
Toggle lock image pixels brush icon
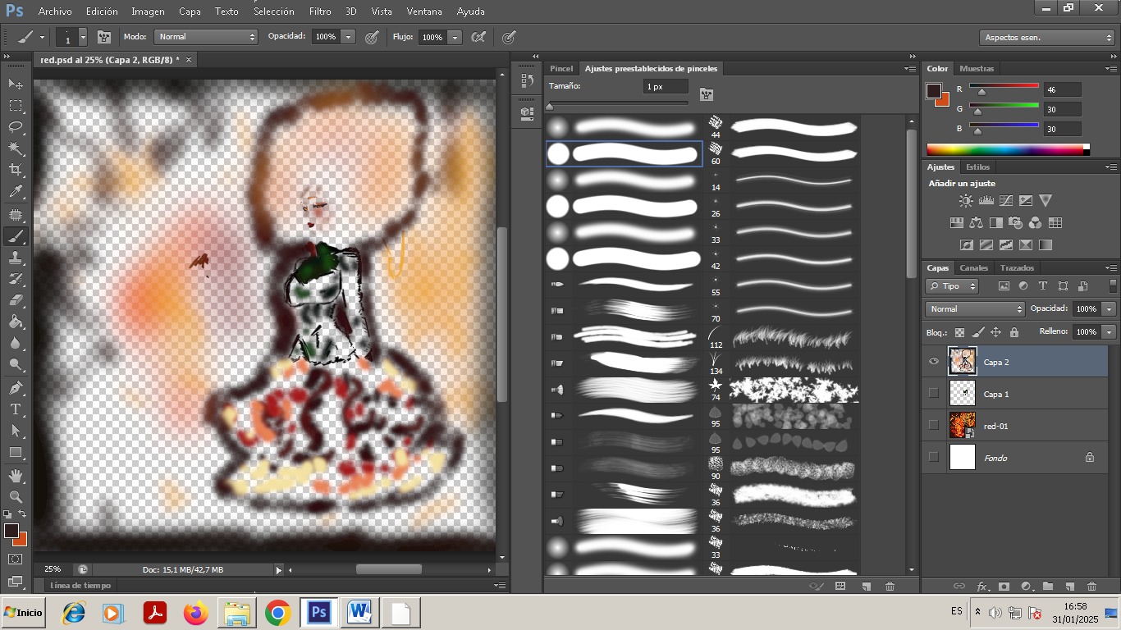(977, 332)
